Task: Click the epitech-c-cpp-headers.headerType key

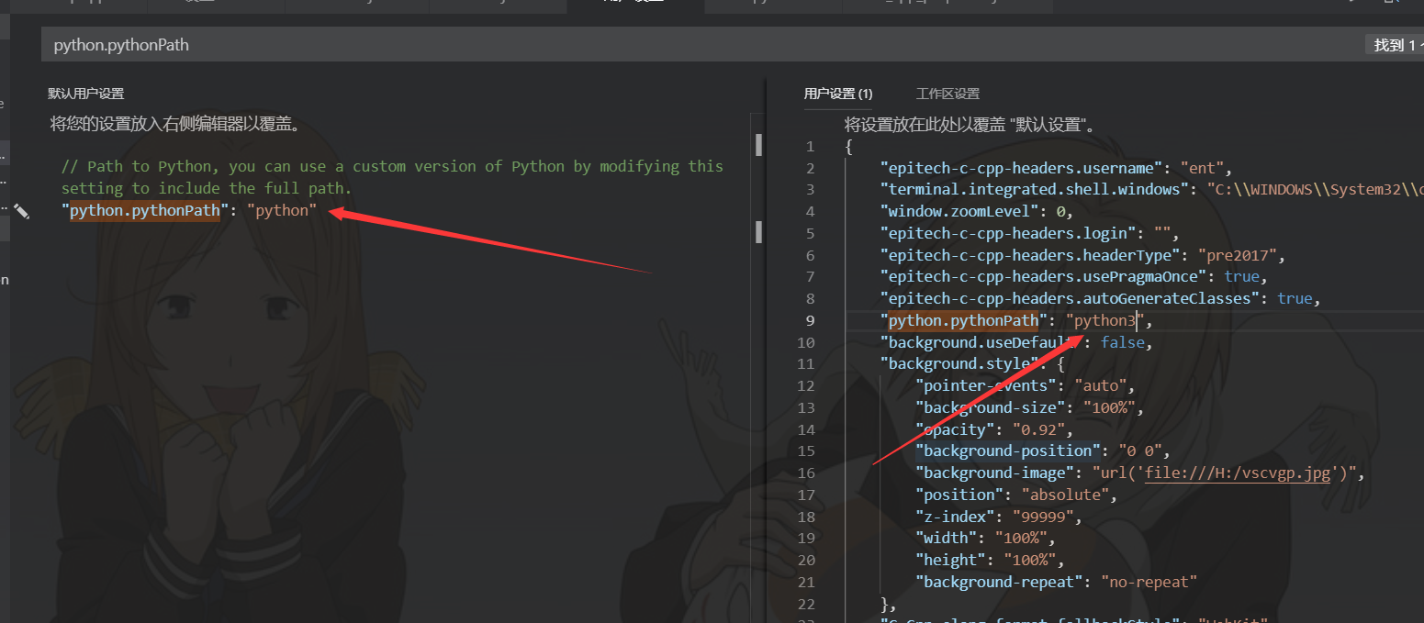Action: pos(1030,255)
